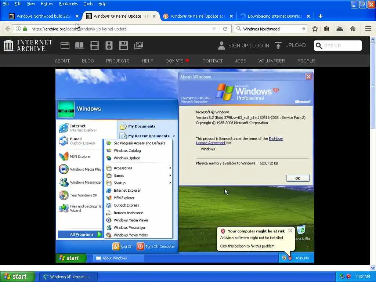Open the texts book icon
The width and height of the screenshot is (376, 282).
[x=80, y=46]
